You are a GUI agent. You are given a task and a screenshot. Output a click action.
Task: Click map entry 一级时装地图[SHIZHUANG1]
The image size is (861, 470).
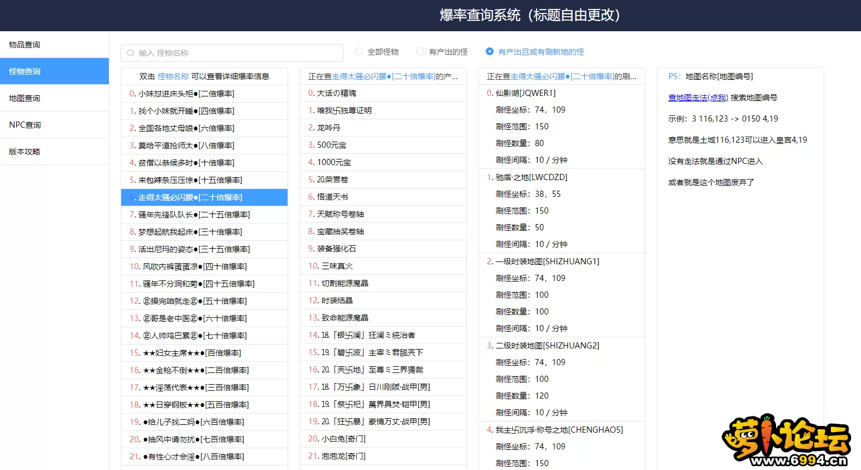click(x=547, y=261)
